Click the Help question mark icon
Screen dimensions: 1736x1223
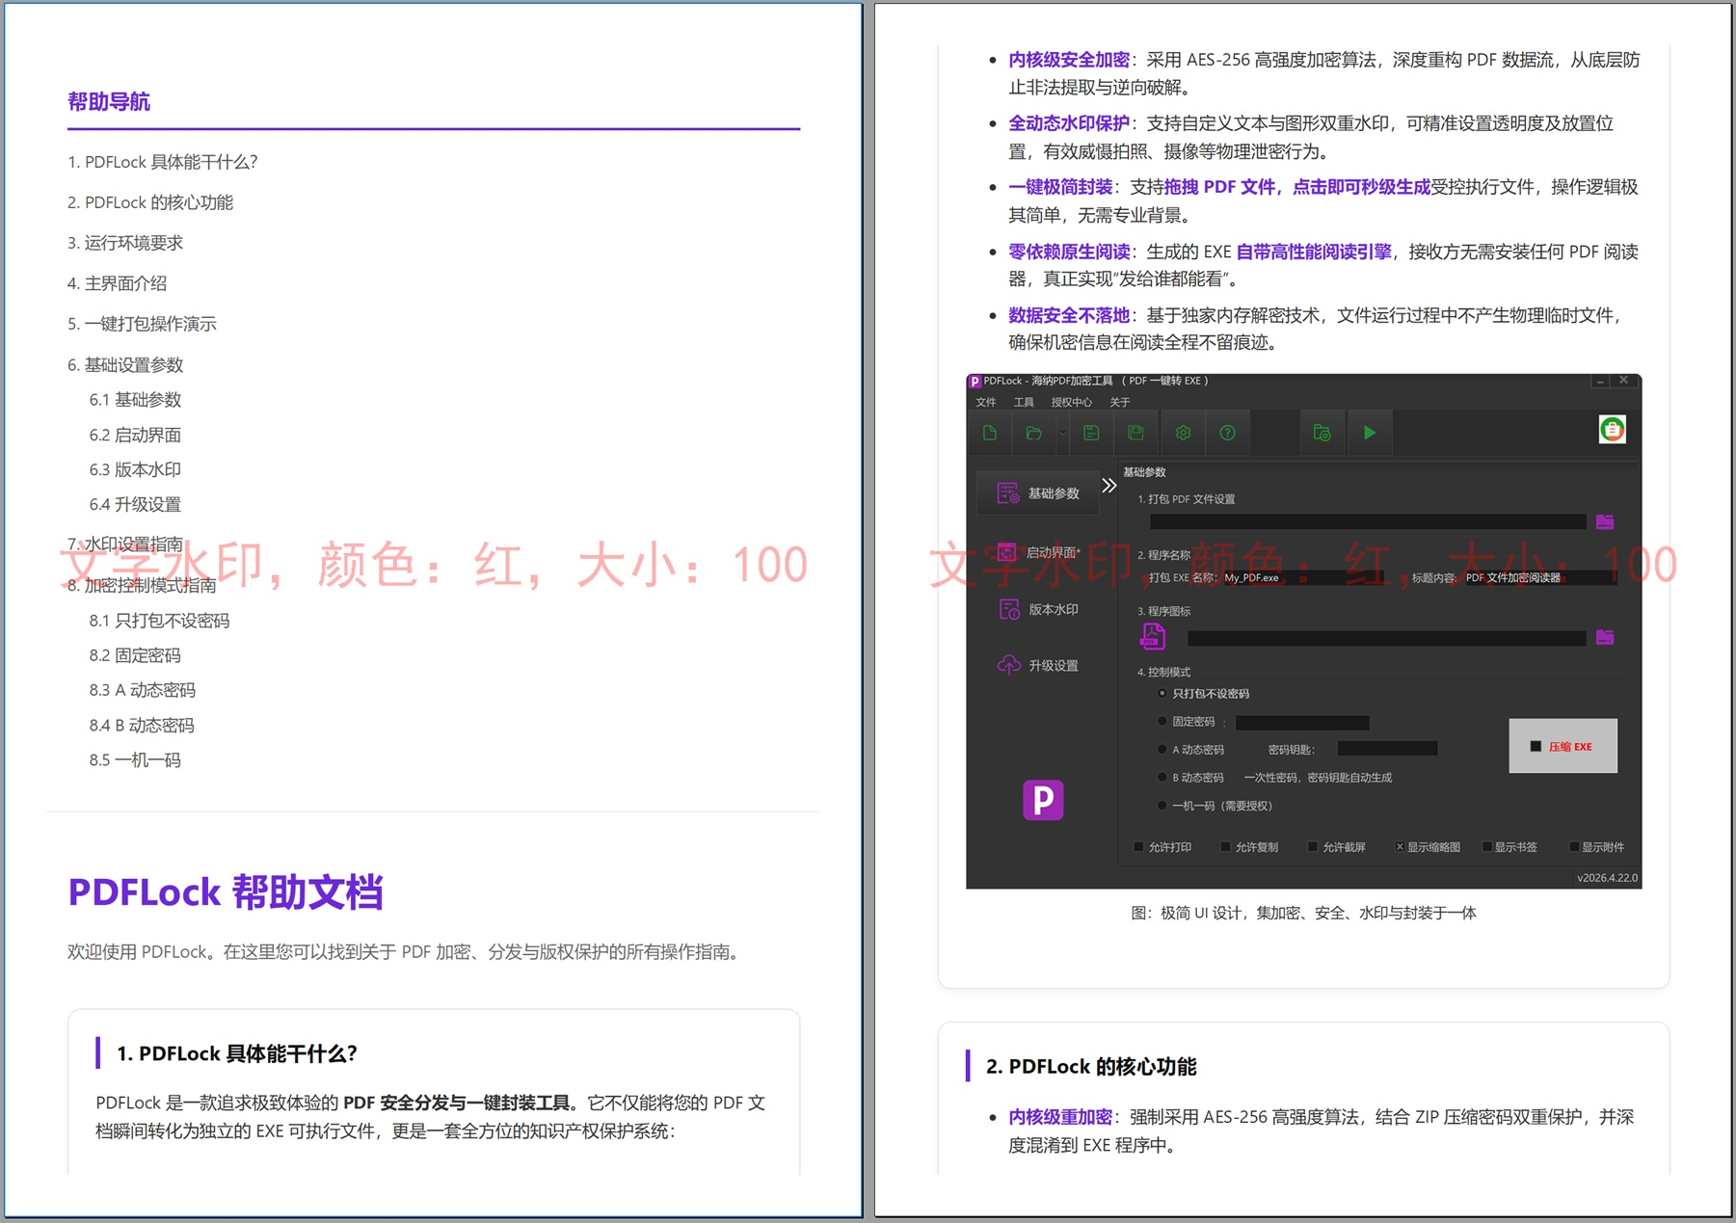pyautogui.click(x=1227, y=433)
